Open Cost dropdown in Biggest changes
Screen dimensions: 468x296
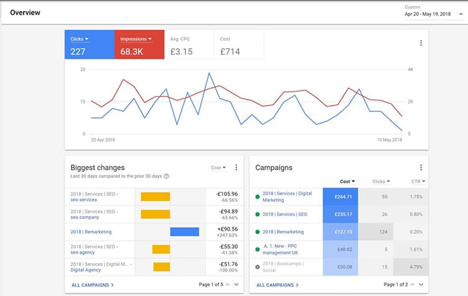(219, 168)
